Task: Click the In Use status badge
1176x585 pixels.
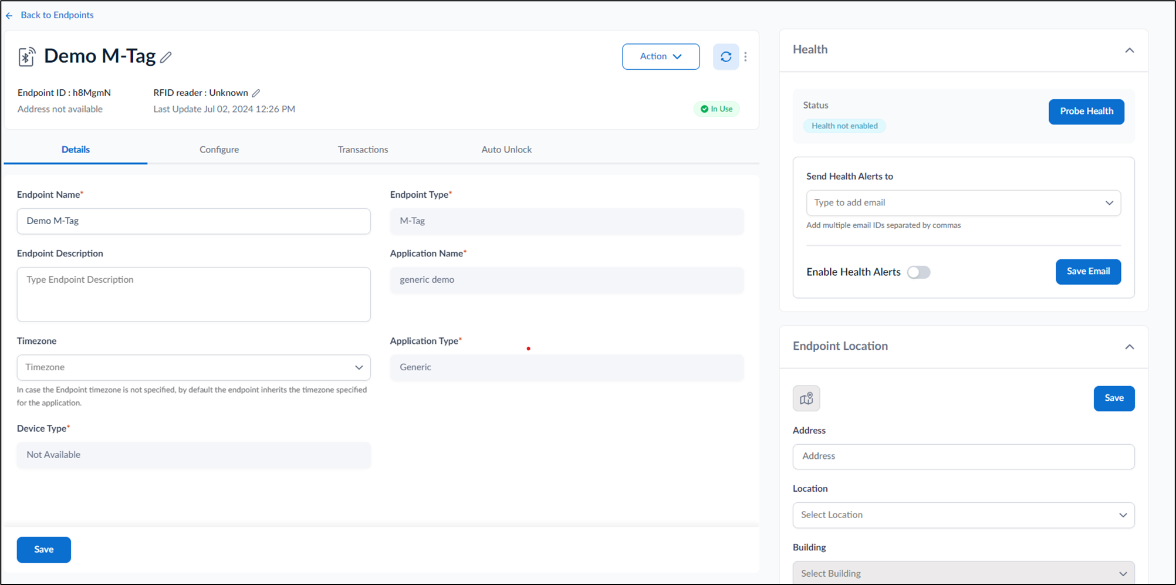Action: click(717, 109)
